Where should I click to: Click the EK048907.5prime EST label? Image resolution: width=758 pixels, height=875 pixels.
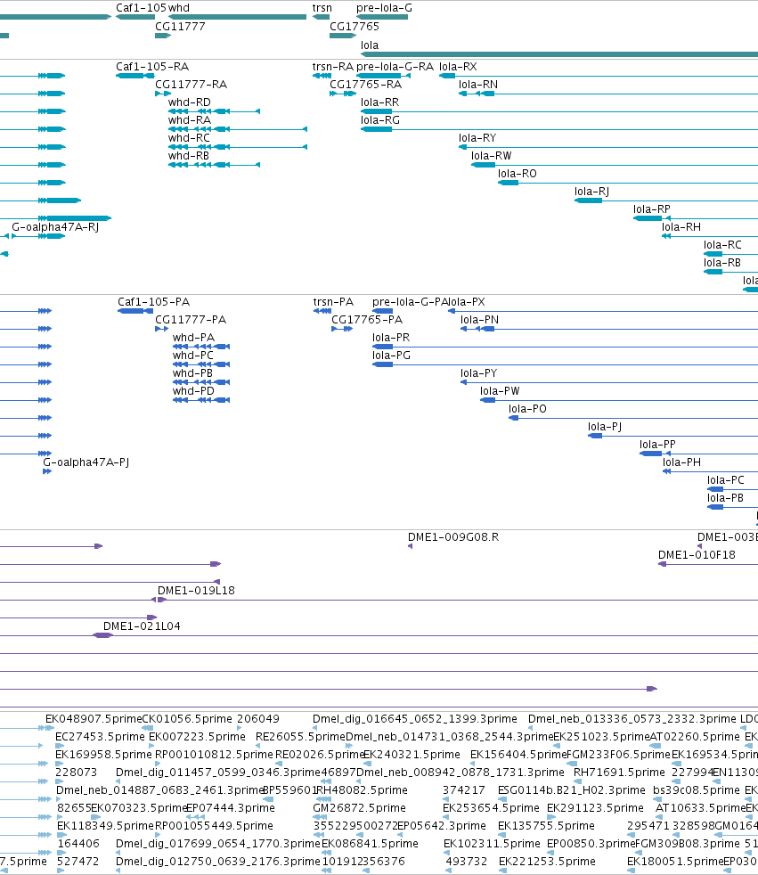point(94,720)
